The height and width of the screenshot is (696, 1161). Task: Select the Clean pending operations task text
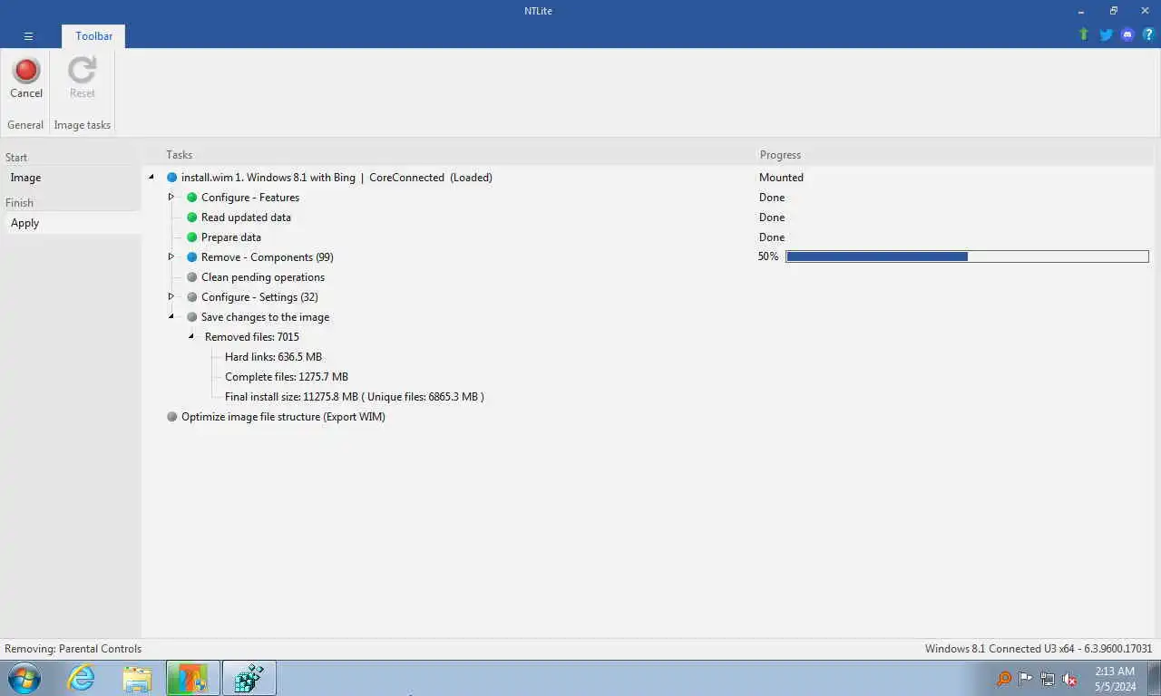[263, 277]
